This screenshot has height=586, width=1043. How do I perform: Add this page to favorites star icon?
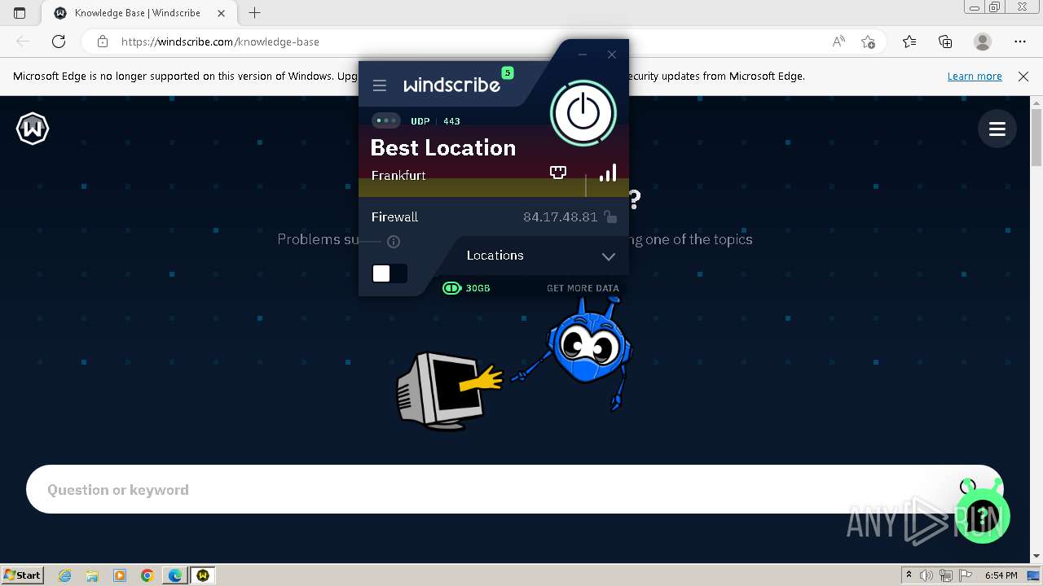[868, 42]
